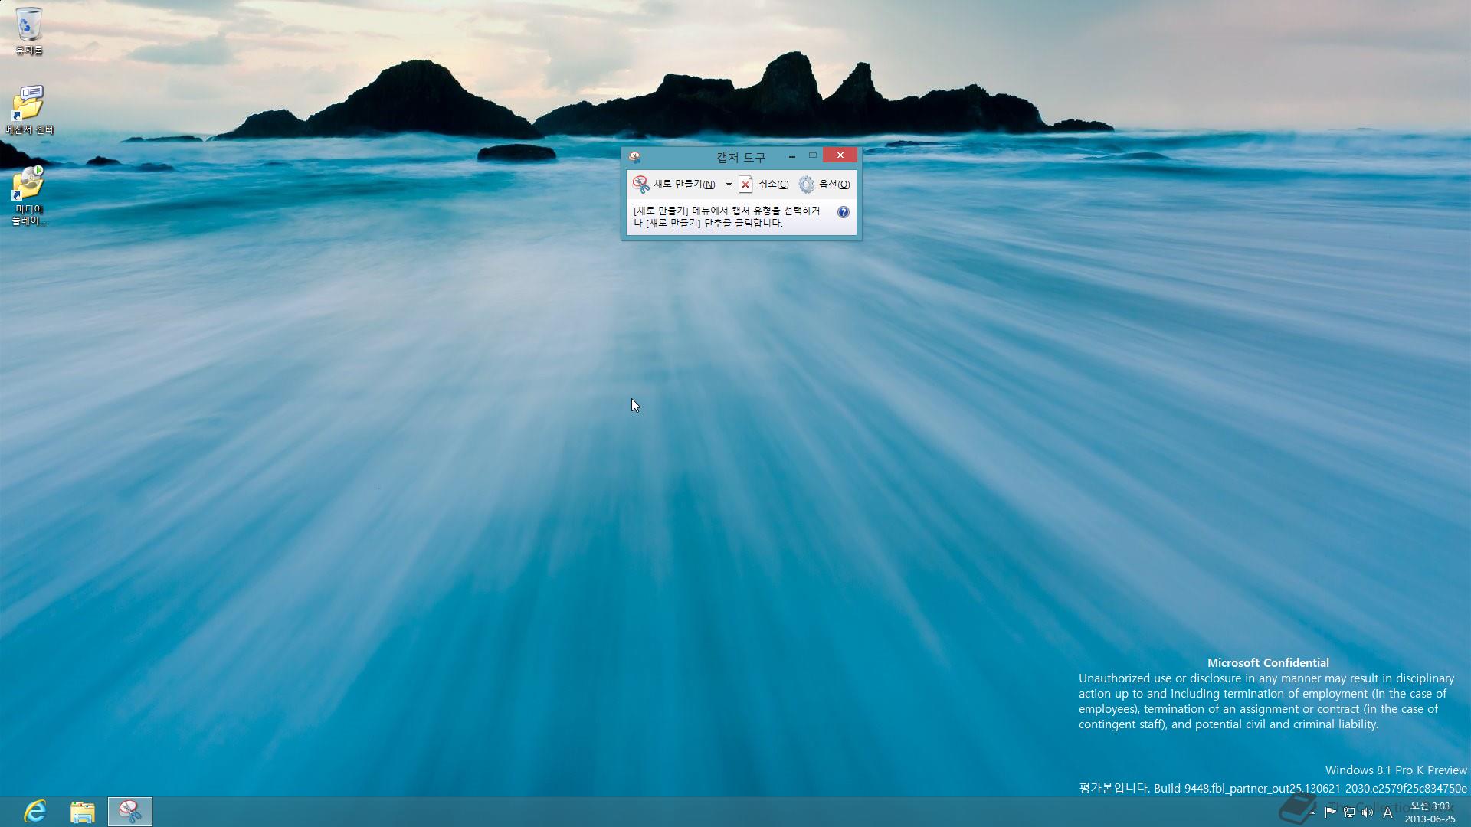
Task: Click Snipping Tool taskbar button
Action: pos(130,811)
